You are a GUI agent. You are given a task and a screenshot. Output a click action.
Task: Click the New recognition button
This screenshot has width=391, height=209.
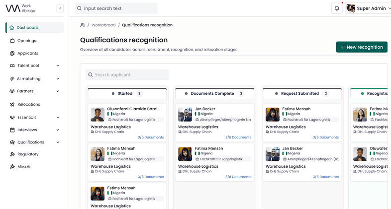pos(362,47)
